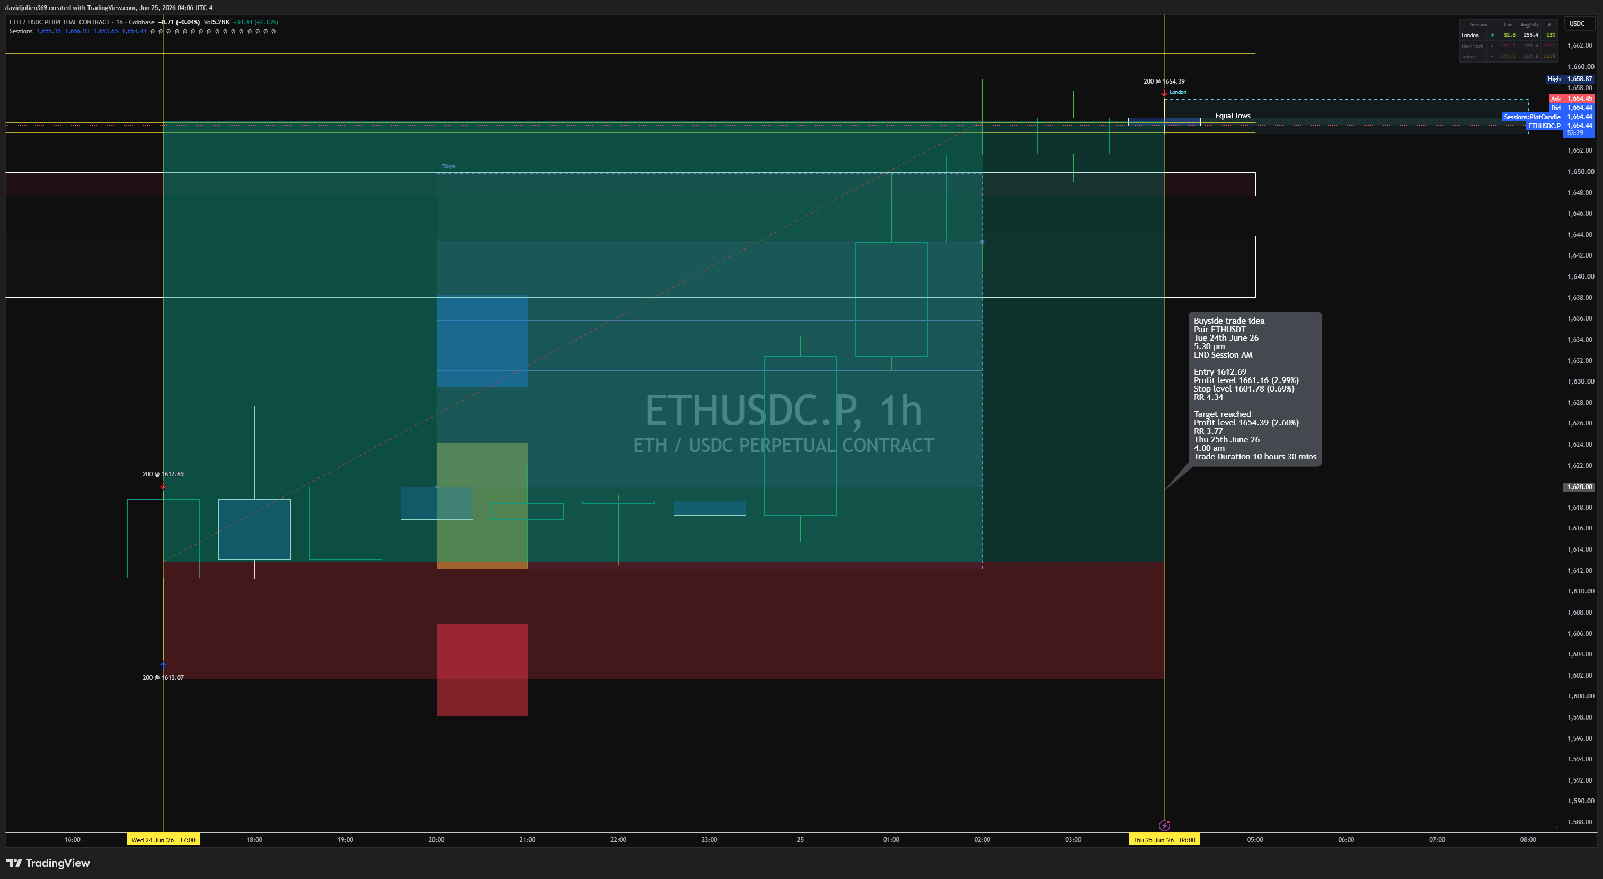Image resolution: width=1603 pixels, height=879 pixels.
Task: Click the ETH / USDC PERPETUAL CONTRACT title
Action: [59, 22]
